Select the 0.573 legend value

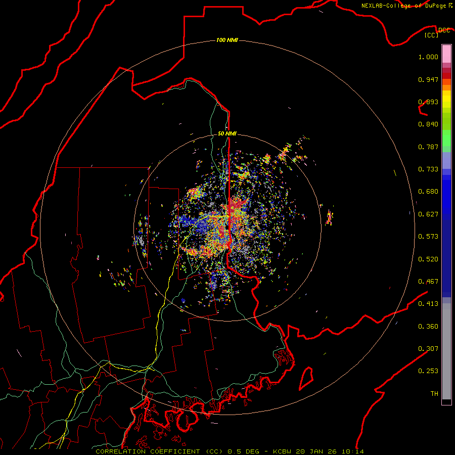(428, 237)
